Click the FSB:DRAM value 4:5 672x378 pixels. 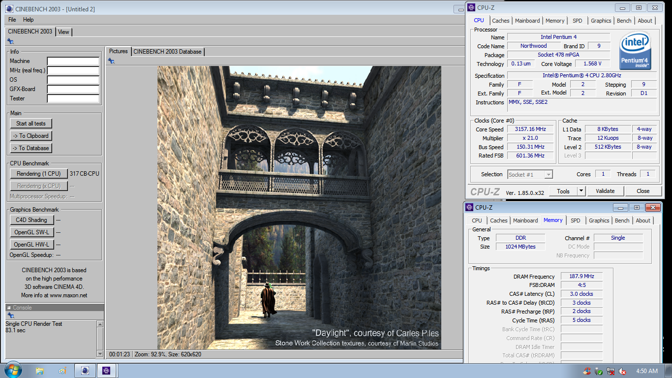point(581,285)
